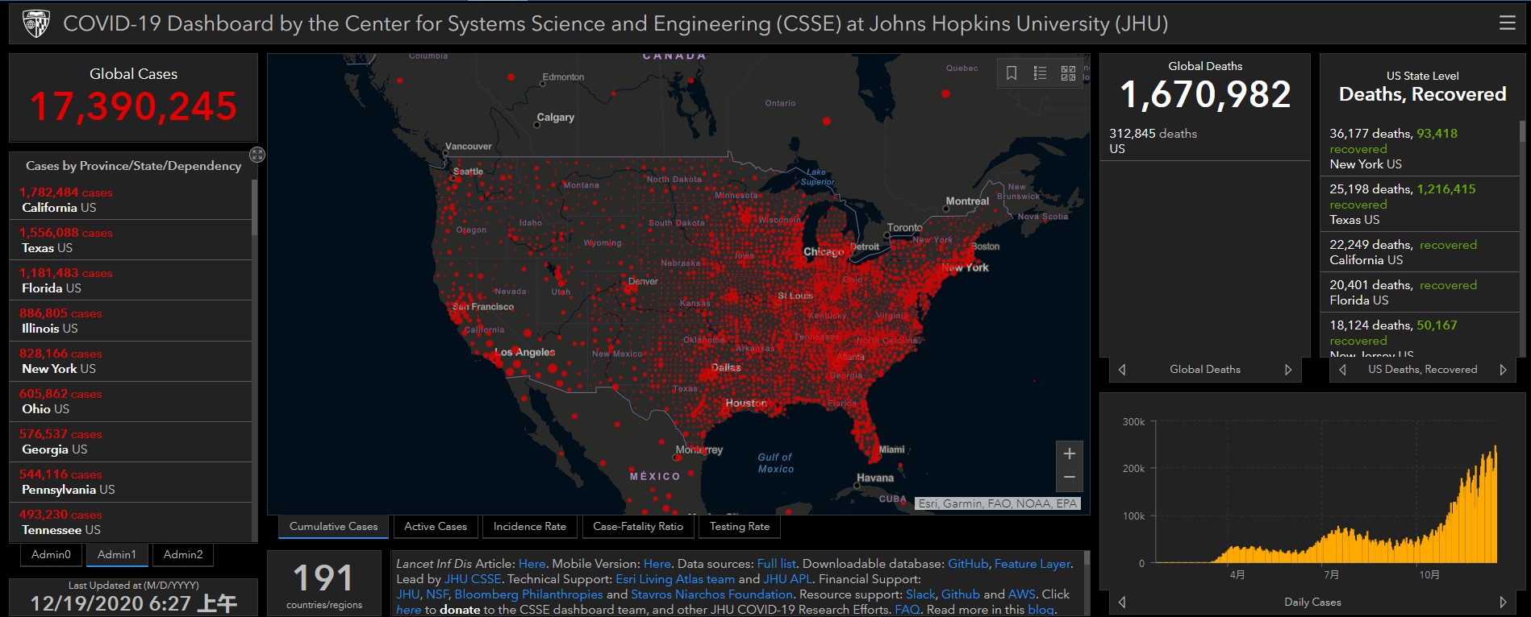The height and width of the screenshot is (617, 1531).
Task: Select the Admin2 tab
Action: [183, 555]
